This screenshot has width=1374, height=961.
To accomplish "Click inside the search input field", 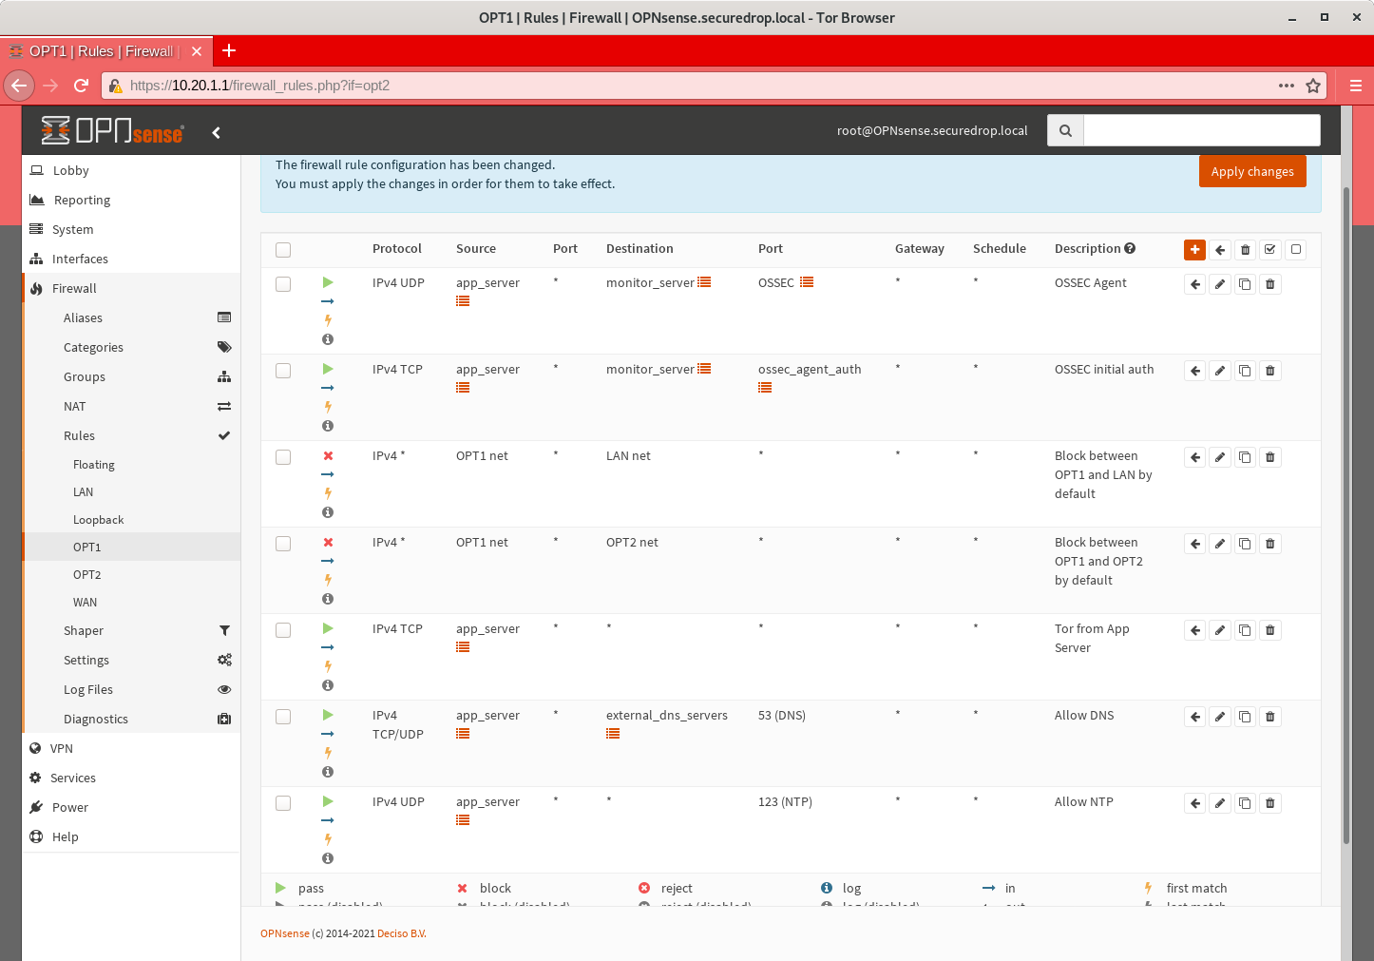I will click(1200, 130).
